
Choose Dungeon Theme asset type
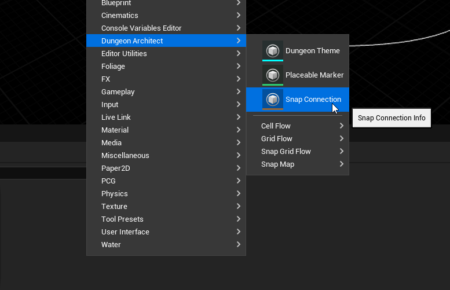pyautogui.click(x=298, y=51)
